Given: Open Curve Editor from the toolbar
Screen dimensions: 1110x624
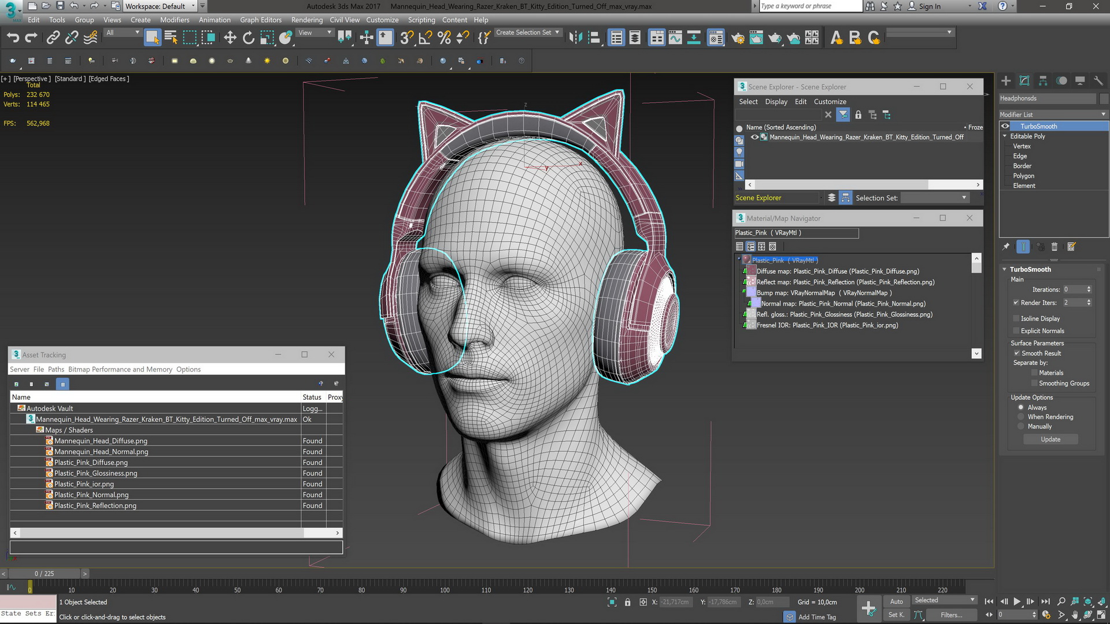Looking at the screenshot, I should click(x=675, y=38).
